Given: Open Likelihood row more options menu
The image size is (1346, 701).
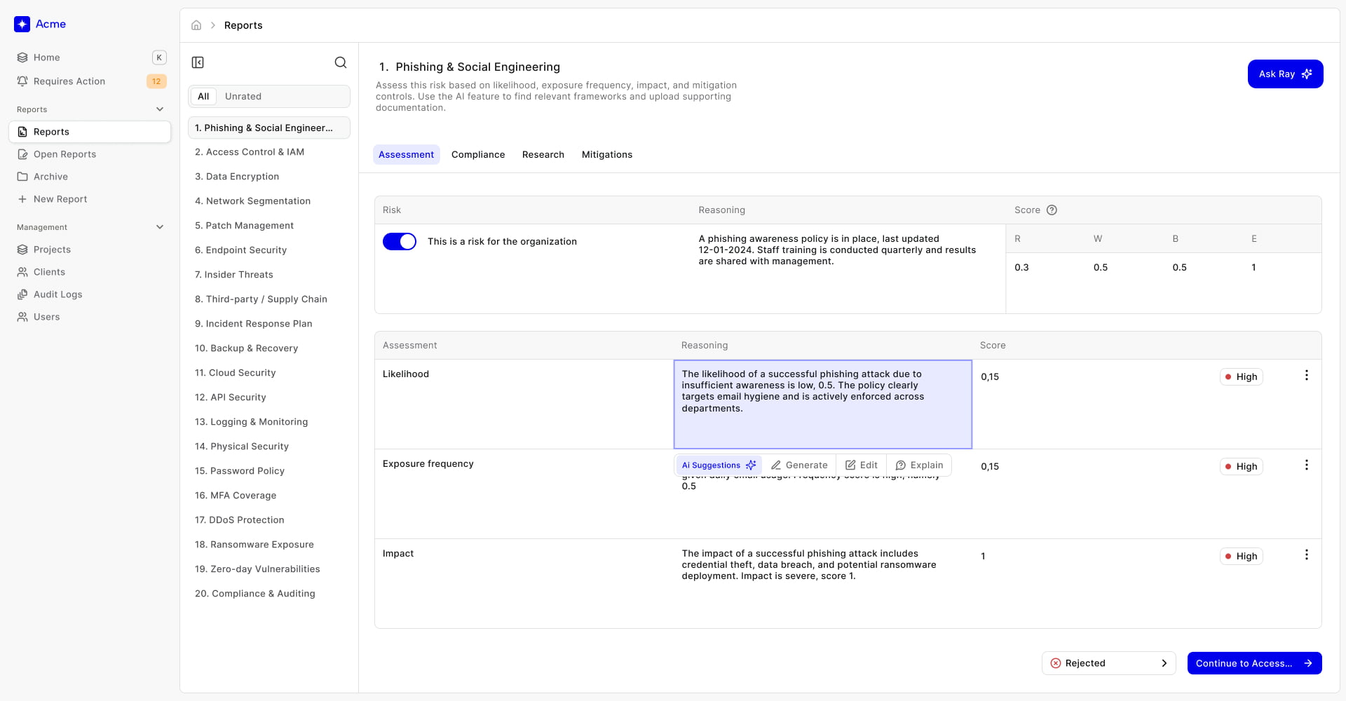Looking at the screenshot, I should click(x=1306, y=376).
